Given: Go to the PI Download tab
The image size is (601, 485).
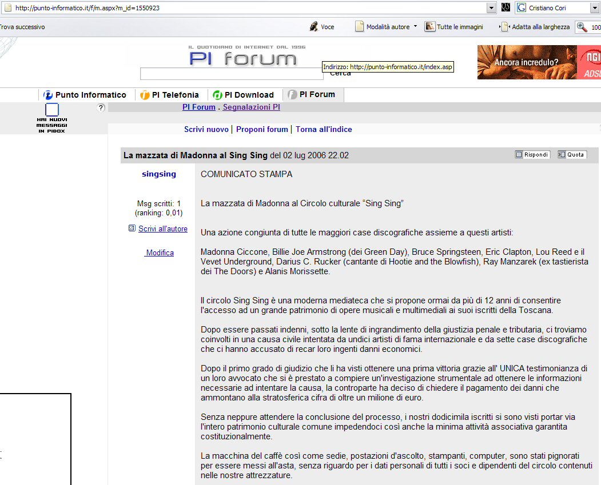Looking at the screenshot, I should pos(243,95).
